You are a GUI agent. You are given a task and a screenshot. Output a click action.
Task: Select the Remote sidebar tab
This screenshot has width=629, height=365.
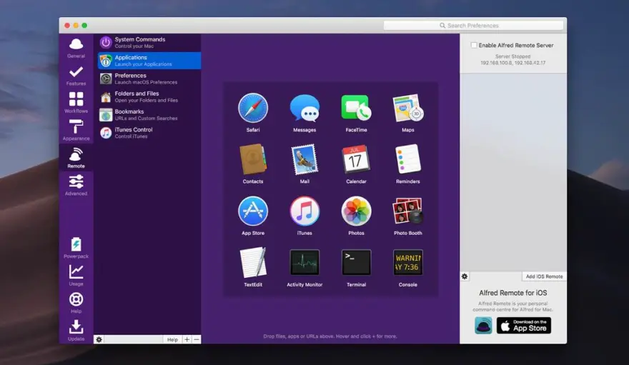point(76,158)
